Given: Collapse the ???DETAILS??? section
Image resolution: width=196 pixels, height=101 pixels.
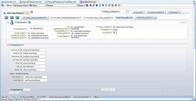Looking at the screenshot, I should pos(8,22).
